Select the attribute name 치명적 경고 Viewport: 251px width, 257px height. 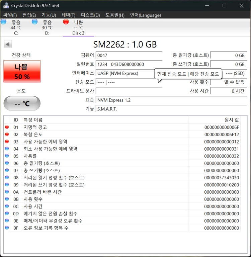pos(35,127)
